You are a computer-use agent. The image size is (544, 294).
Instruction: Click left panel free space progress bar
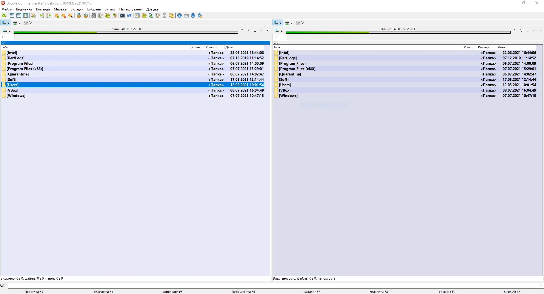point(126,33)
